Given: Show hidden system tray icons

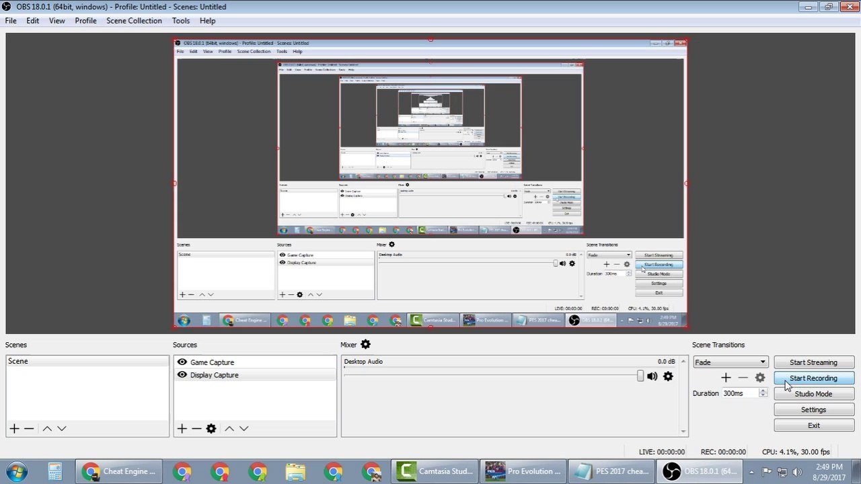Looking at the screenshot, I should pyautogui.click(x=752, y=471).
